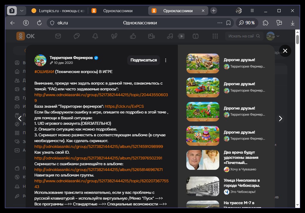Open OK video camera icon
The width and height of the screenshot is (305, 213).
(x=151, y=36)
